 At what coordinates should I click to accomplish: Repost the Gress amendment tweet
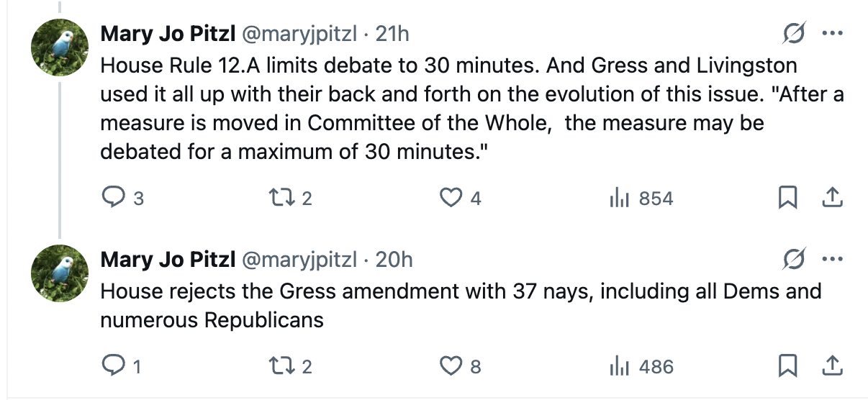pos(276,367)
